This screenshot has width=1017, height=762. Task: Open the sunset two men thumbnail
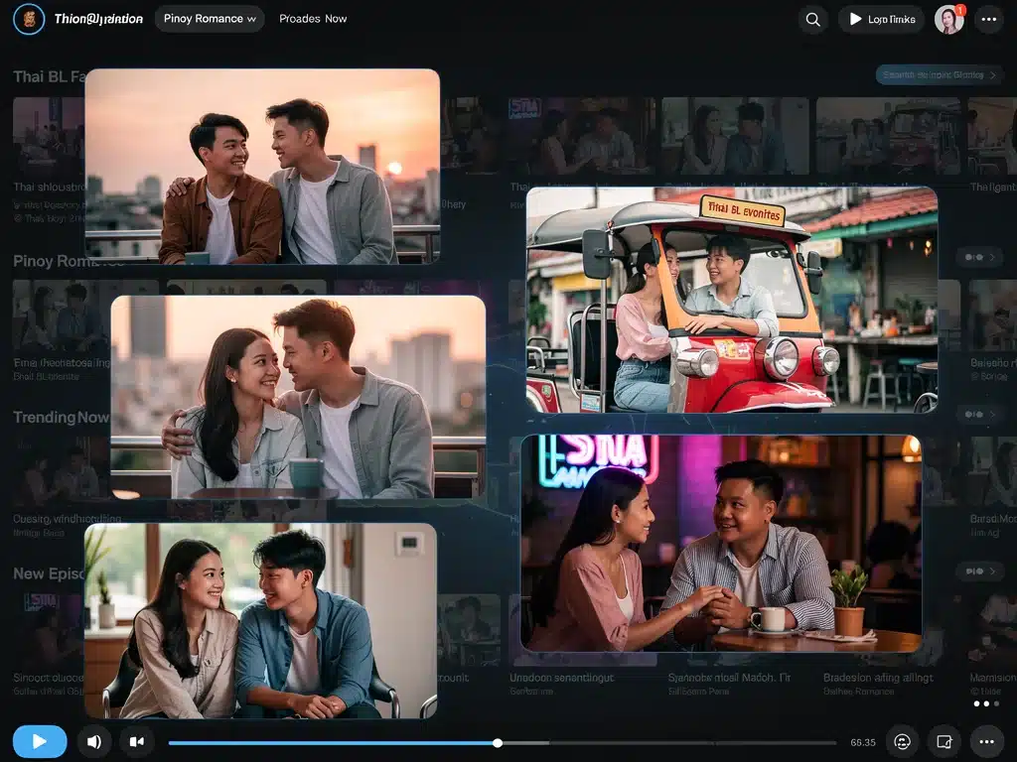pyautogui.click(x=262, y=166)
